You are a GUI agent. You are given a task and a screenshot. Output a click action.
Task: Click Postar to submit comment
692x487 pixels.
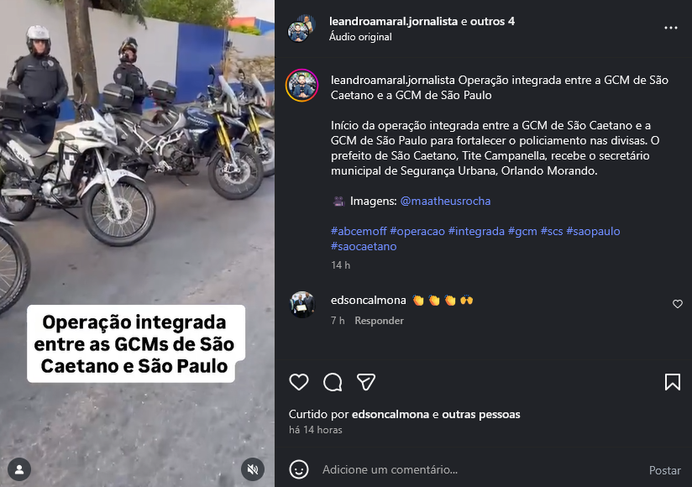click(x=664, y=470)
